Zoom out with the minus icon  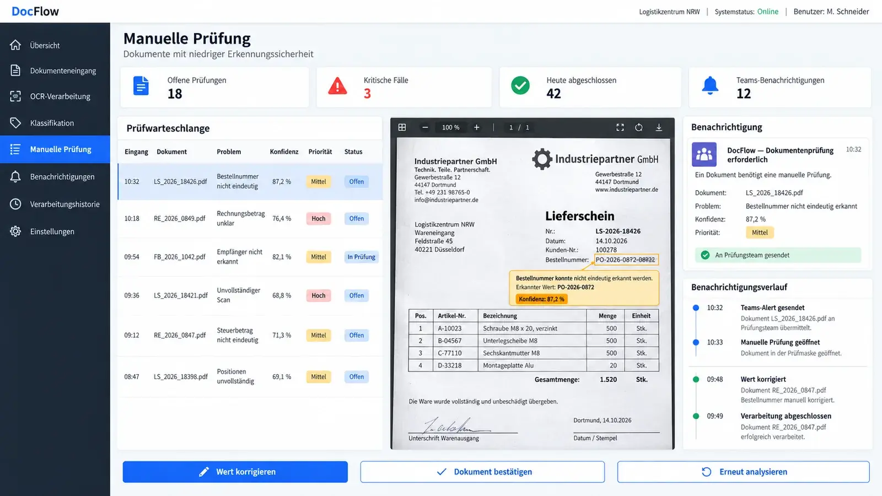tap(425, 127)
